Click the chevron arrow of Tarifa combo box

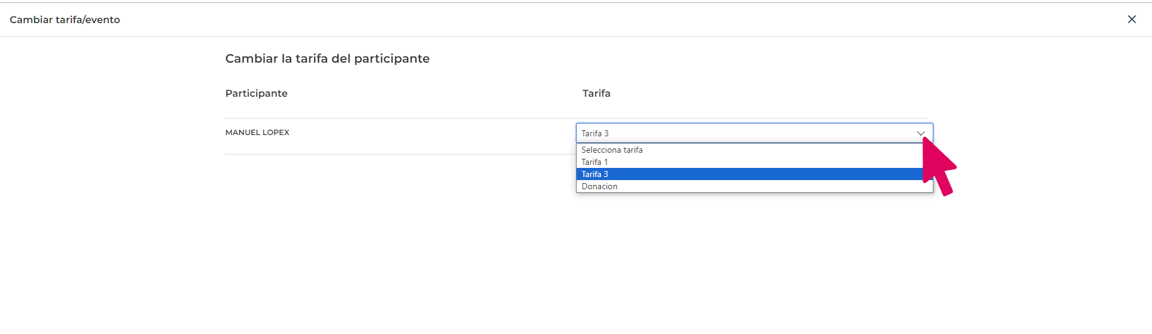coord(920,133)
